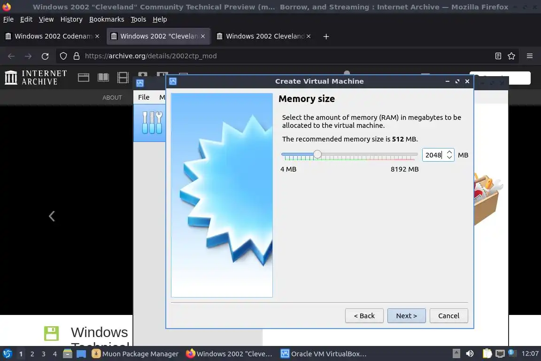This screenshot has height=361, width=541.
Task: Open the clipboard manager tray icon
Action: click(487, 353)
